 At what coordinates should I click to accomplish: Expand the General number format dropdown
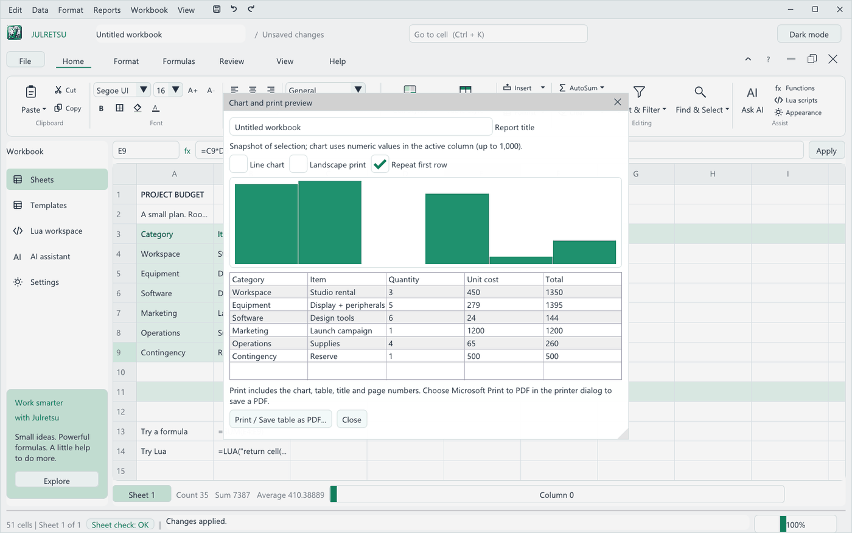358,90
